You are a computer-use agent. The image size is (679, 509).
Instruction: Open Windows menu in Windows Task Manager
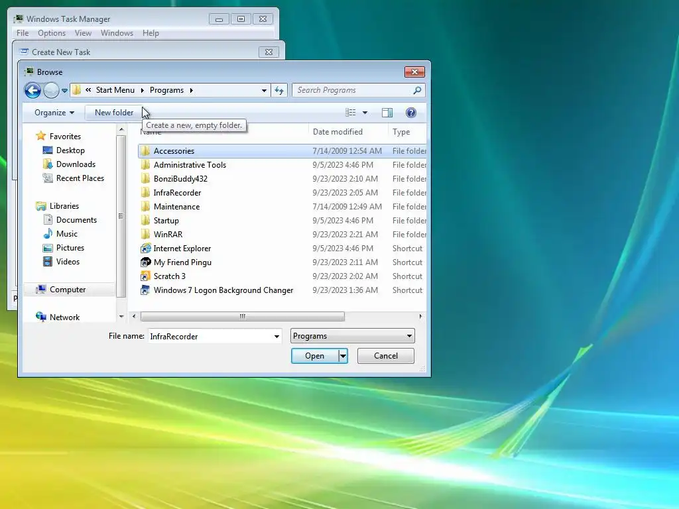[x=117, y=33]
